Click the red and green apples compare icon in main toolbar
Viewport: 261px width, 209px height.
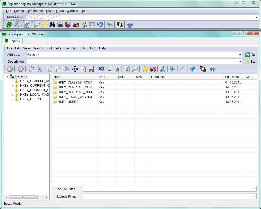pos(76,25)
